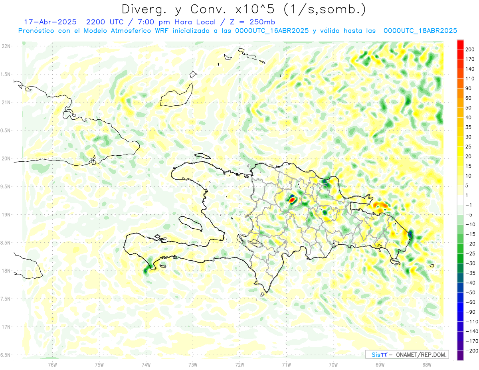479x370 pixels.
Task: Click the '17N' latitude label
Action: [x=6, y=327]
